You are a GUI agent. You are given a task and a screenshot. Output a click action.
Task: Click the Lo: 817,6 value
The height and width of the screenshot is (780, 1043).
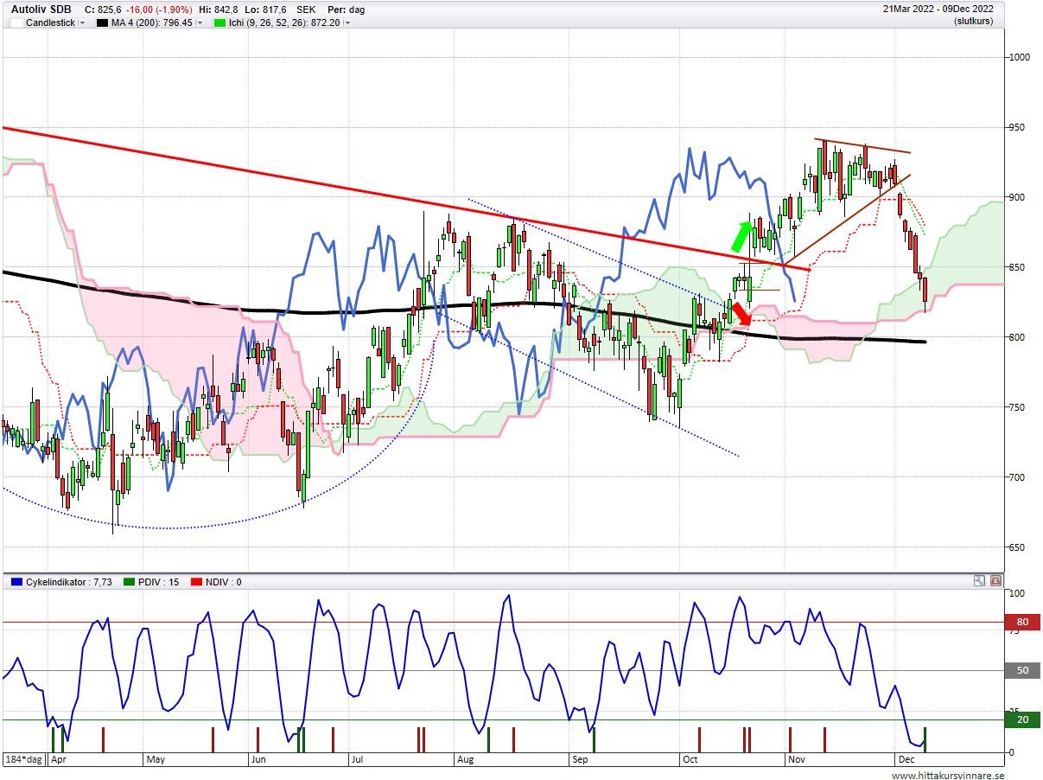click(x=267, y=9)
